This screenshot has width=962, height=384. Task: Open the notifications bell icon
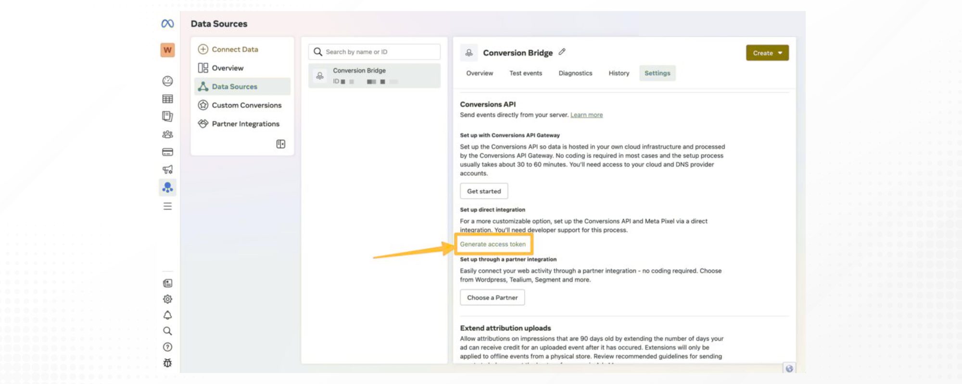[x=167, y=315]
